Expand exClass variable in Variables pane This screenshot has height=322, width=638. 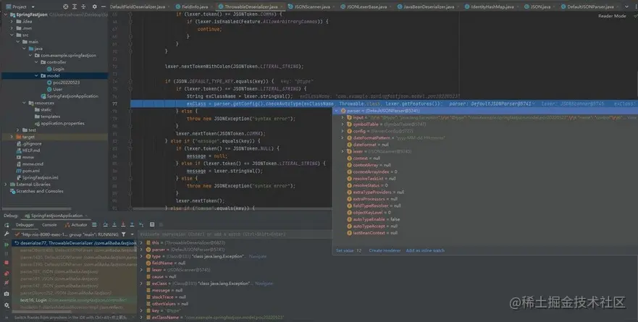coord(142,284)
